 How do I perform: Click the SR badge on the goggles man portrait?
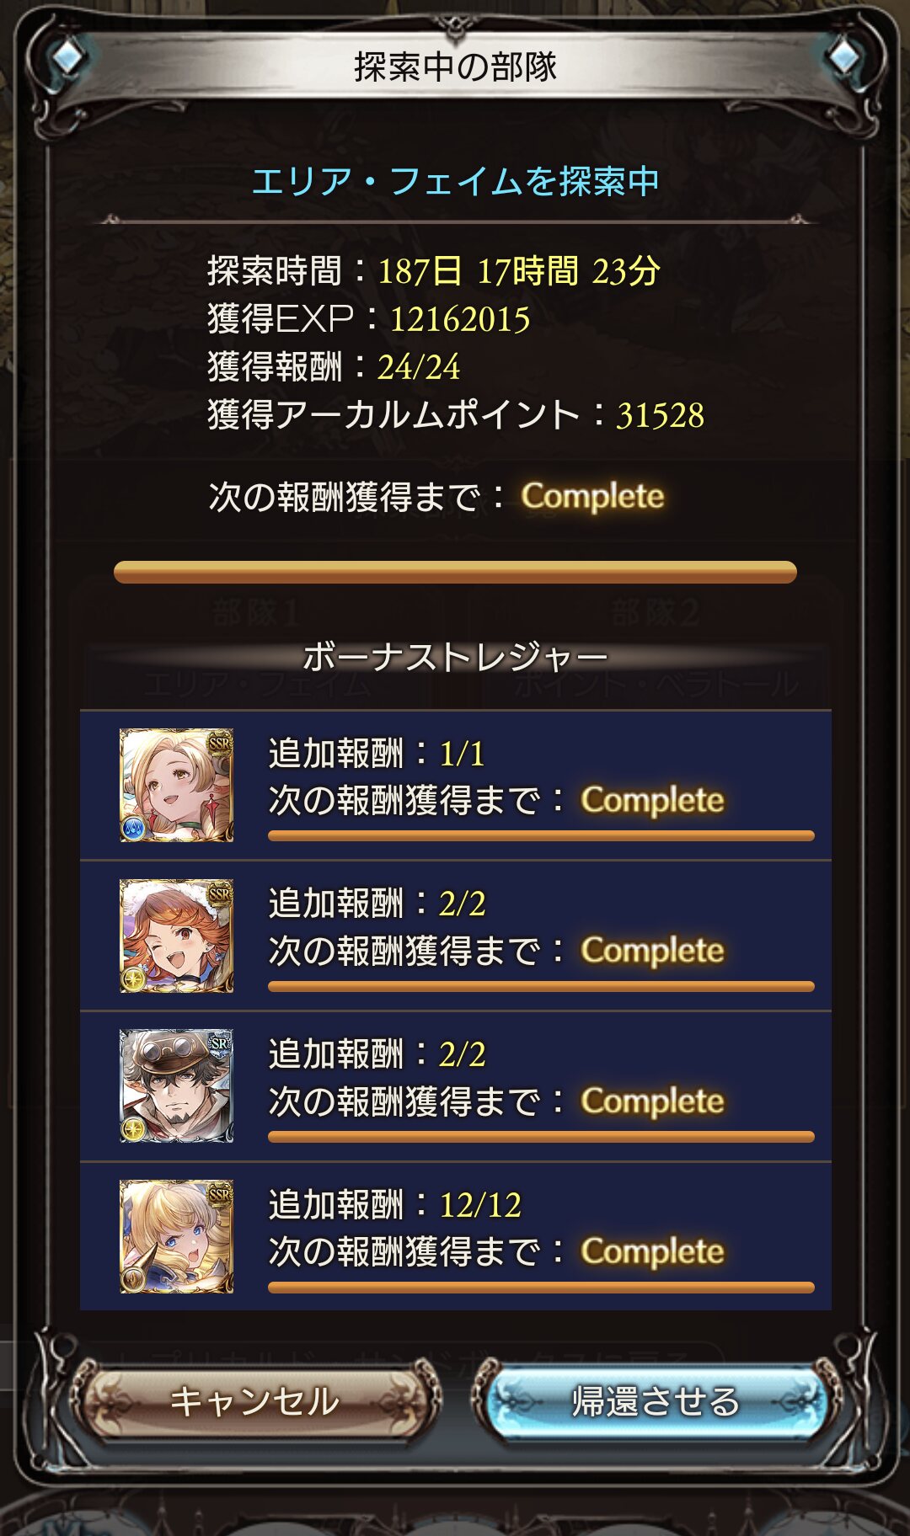[x=219, y=1043]
